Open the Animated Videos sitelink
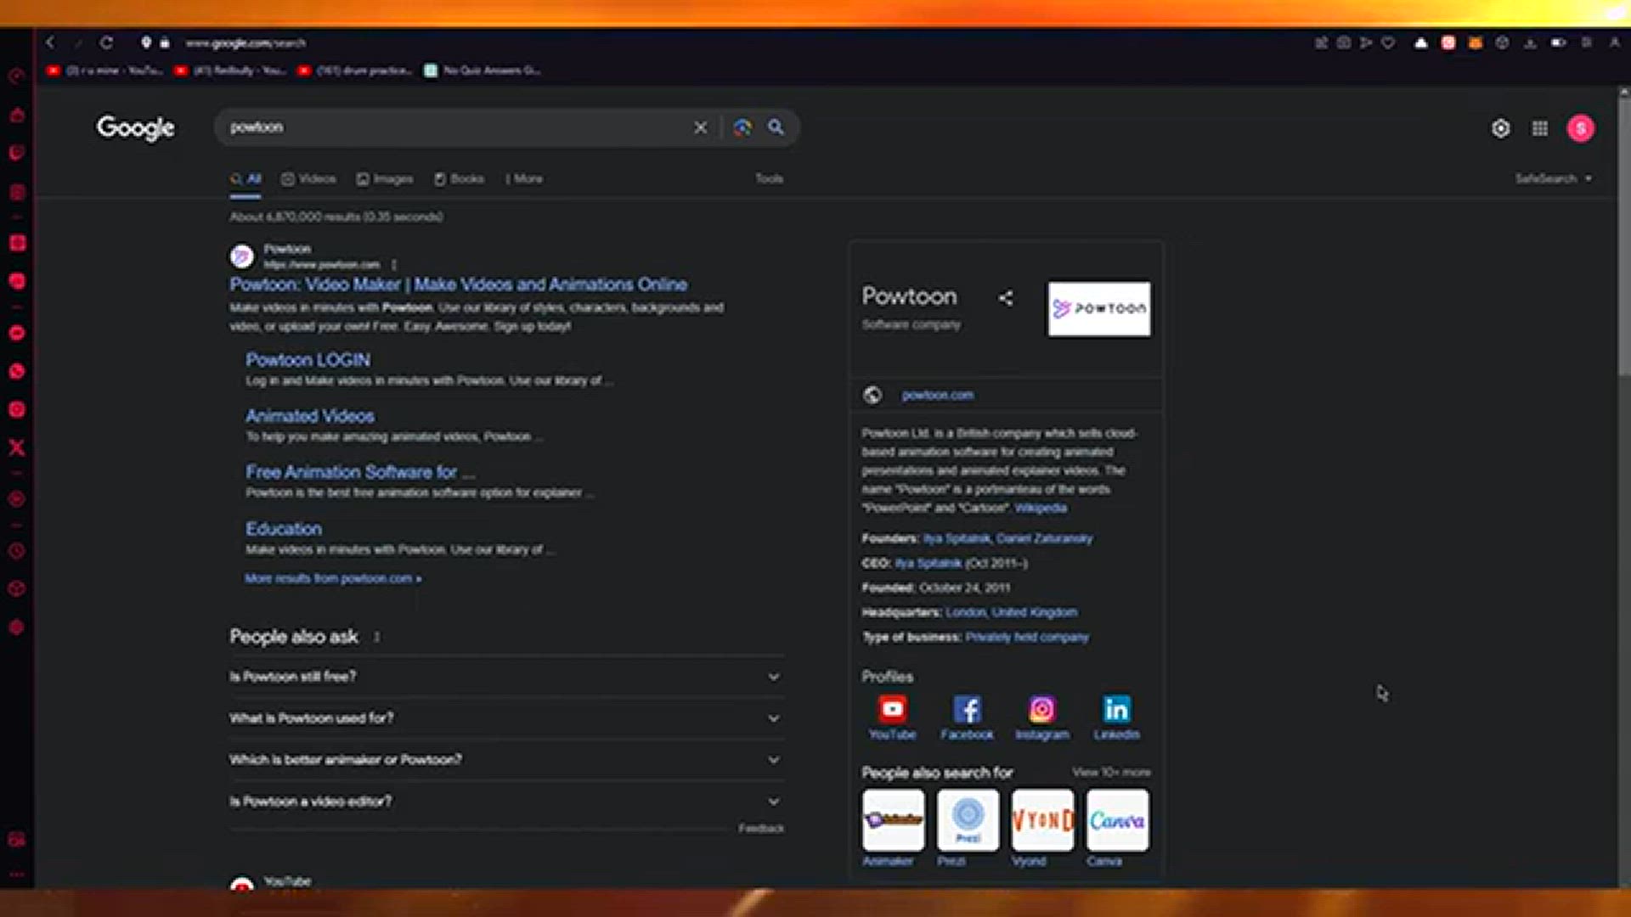This screenshot has height=917, width=1631. (x=310, y=416)
